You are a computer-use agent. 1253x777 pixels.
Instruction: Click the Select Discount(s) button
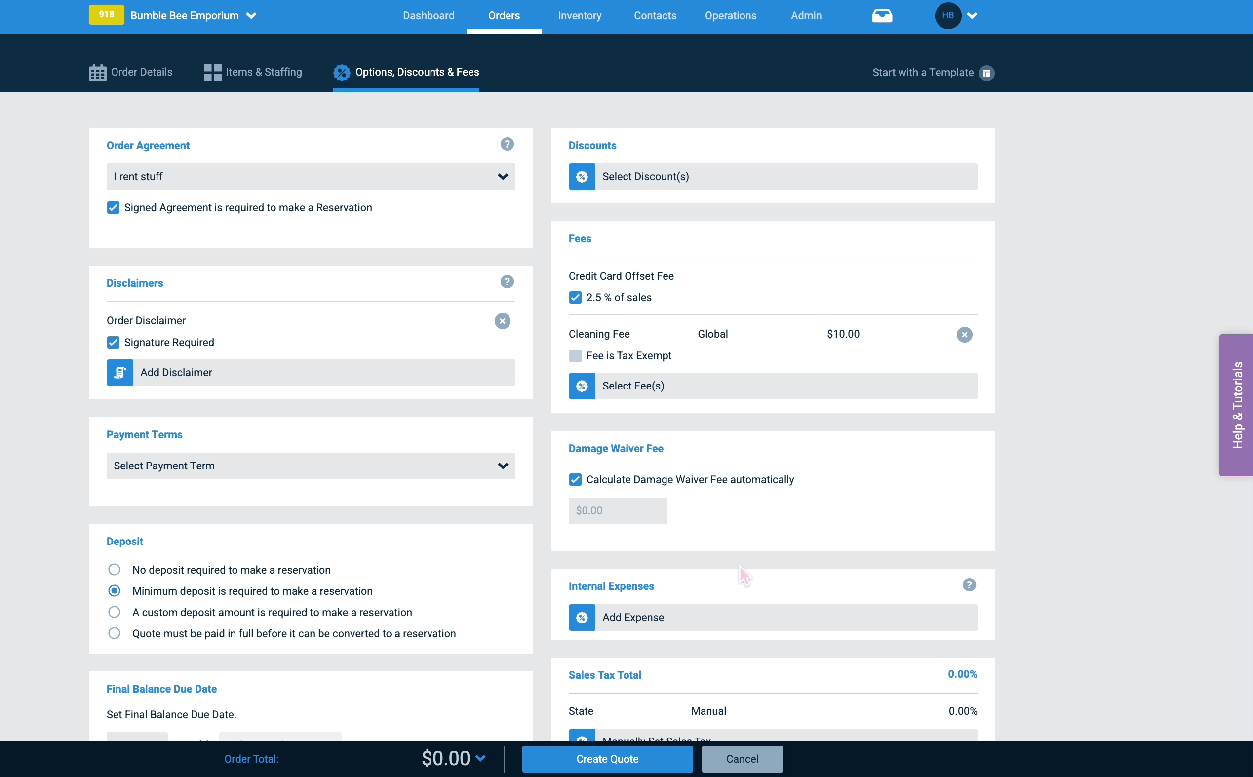pyautogui.click(x=773, y=177)
